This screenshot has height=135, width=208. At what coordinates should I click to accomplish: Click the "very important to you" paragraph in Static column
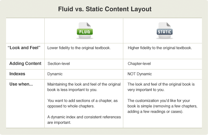[161, 87]
